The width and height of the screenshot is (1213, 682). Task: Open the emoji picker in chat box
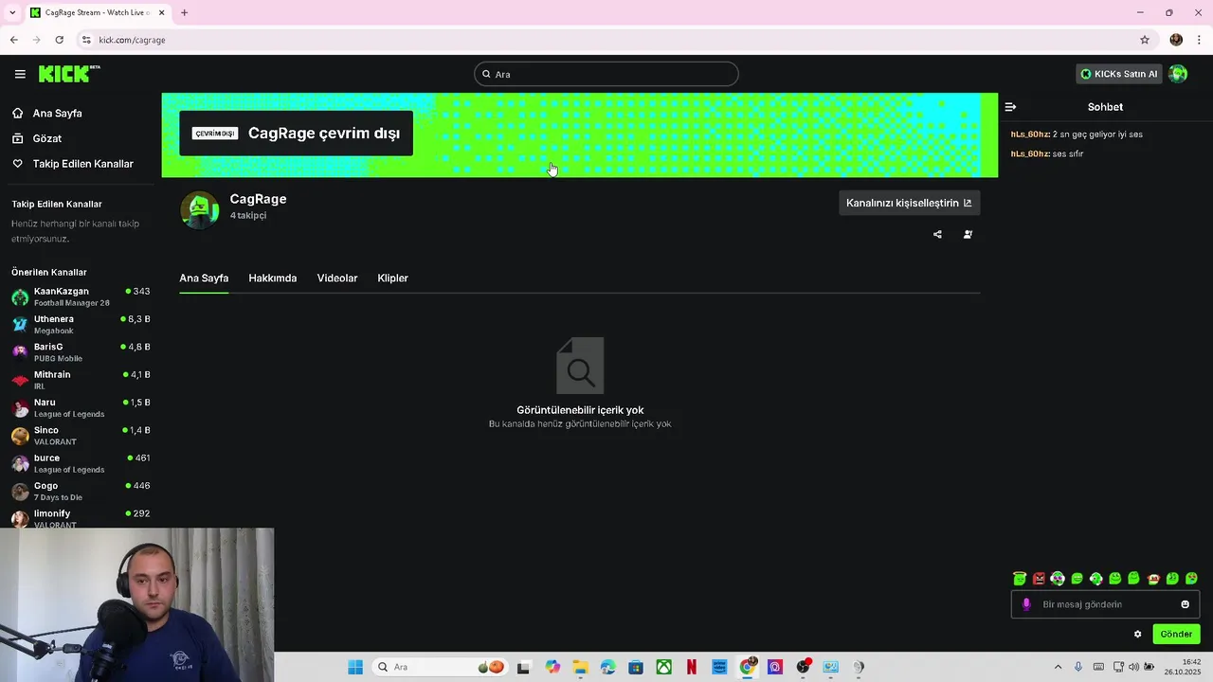point(1185,604)
